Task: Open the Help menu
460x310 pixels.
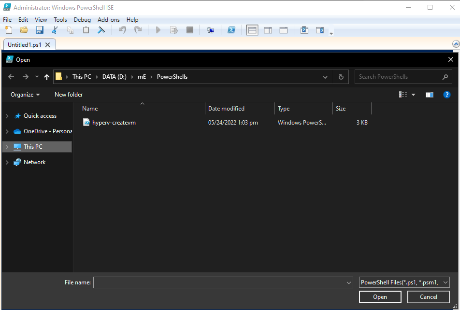Action: (x=132, y=20)
